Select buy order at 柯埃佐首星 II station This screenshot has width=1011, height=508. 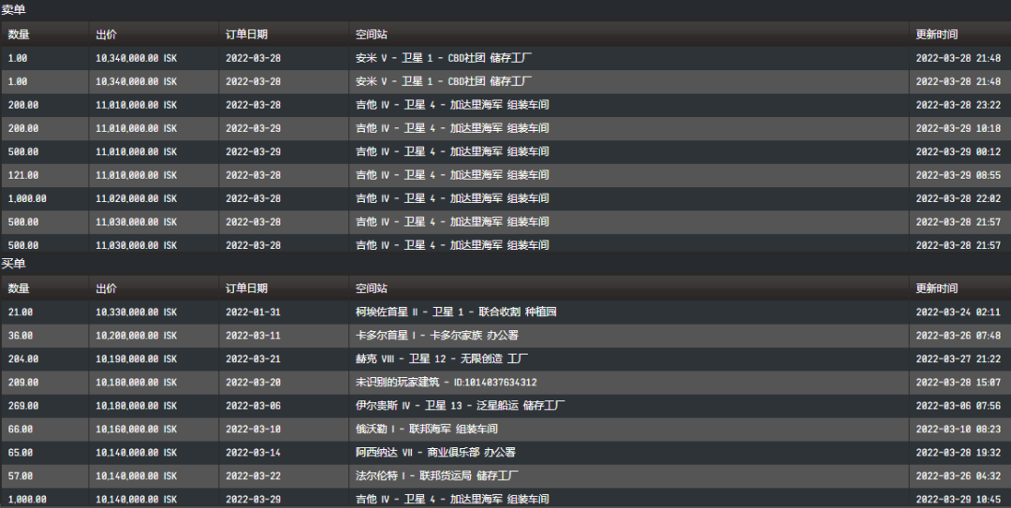[456, 312]
